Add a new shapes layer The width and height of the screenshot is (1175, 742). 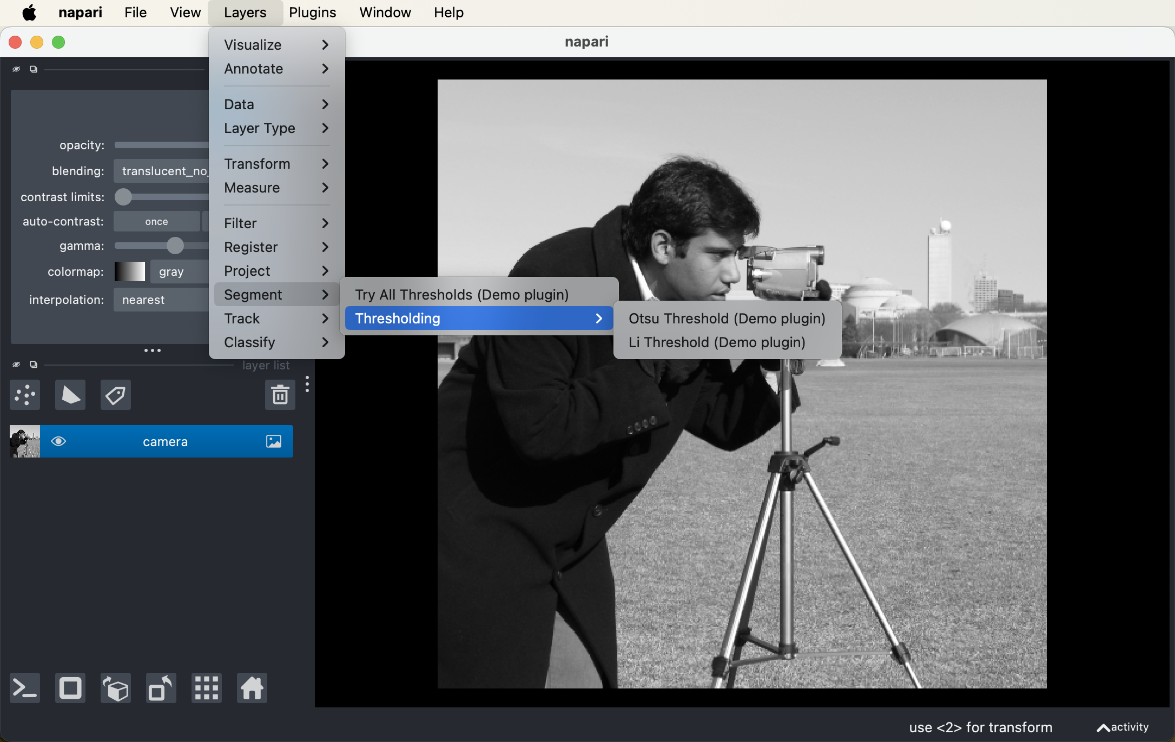tap(70, 394)
